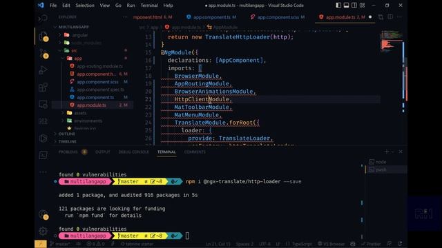442x248 pixels.
Task: Open the Run and Debug view
Action: pyautogui.click(x=43, y=70)
